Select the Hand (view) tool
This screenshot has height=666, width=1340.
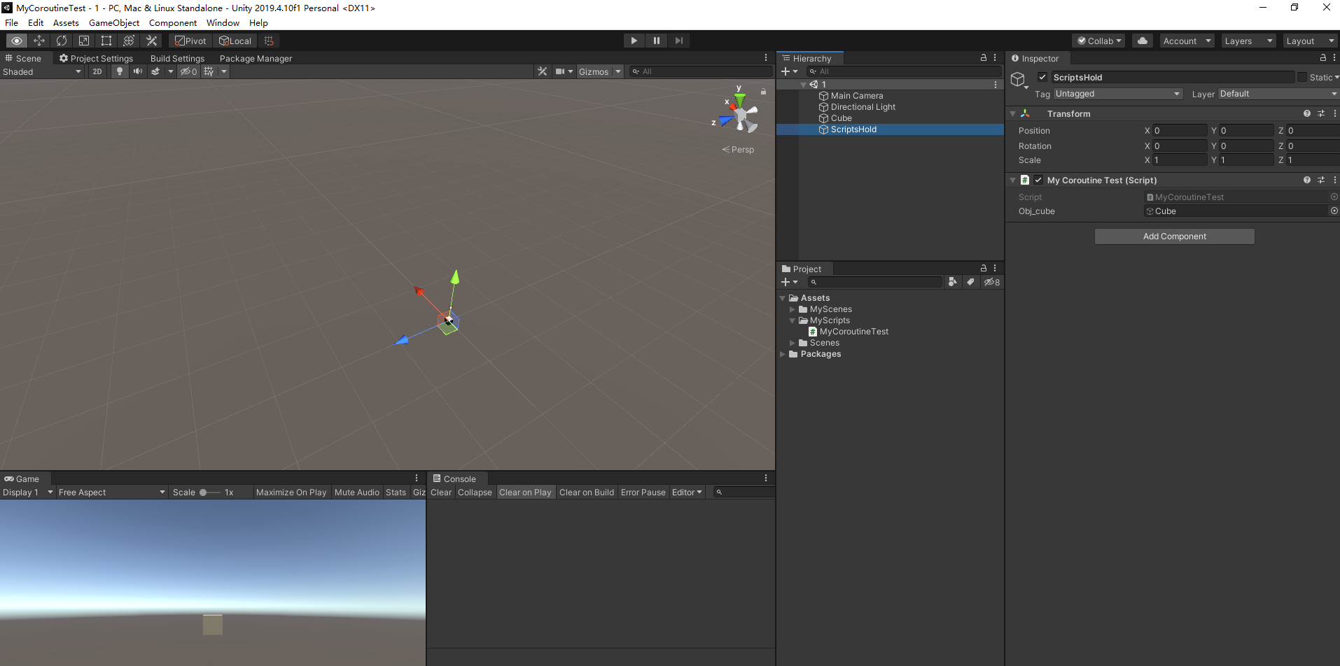point(17,41)
